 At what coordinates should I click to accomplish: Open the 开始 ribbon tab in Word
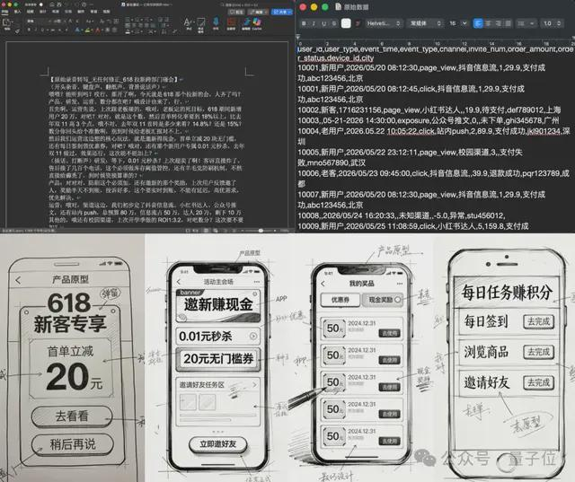tap(4, 12)
